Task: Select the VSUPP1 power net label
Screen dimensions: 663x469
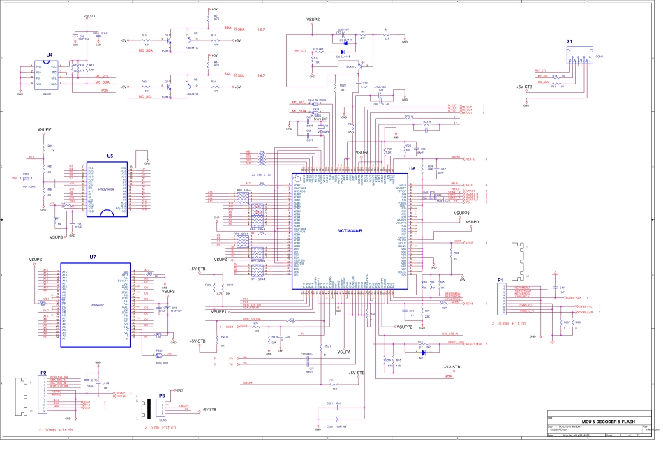Action: point(45,130)
